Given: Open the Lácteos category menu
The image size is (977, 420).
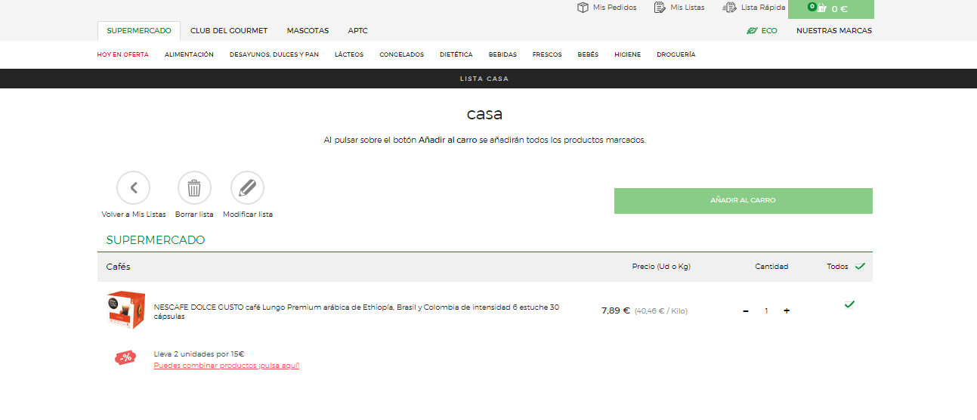Looking at the screenshot, I should 348,54.
